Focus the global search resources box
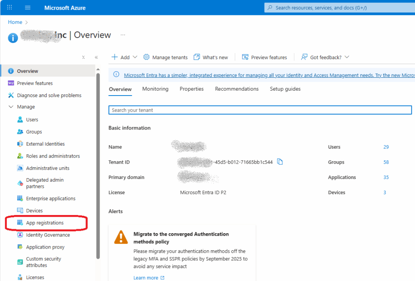The width and height of the screenshot is (415, 281). (x=340, y=8)
